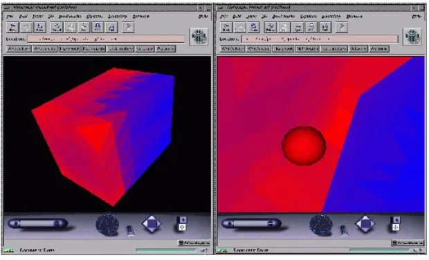The height and width of the screenshot is (260, 429).
Task: Click the previous viewpoint arrow on the right window viewpoint bar
Action: [x=230, y=223]
